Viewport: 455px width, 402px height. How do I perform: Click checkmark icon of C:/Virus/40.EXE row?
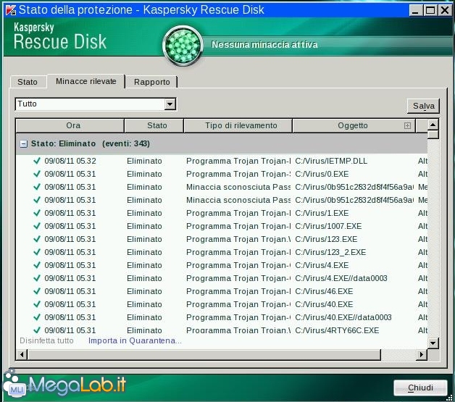point(37,304)
